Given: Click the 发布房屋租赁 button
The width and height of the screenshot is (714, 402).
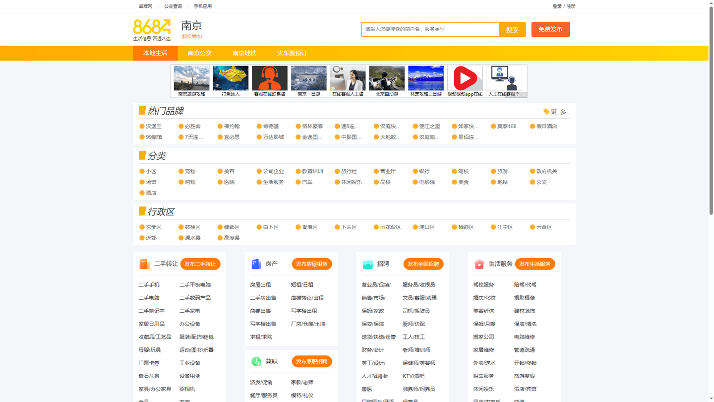Looking at the screenshot, I should coord(312,264).
